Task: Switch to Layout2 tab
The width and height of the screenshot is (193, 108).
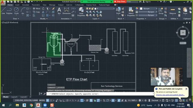Action: (24, 97)
